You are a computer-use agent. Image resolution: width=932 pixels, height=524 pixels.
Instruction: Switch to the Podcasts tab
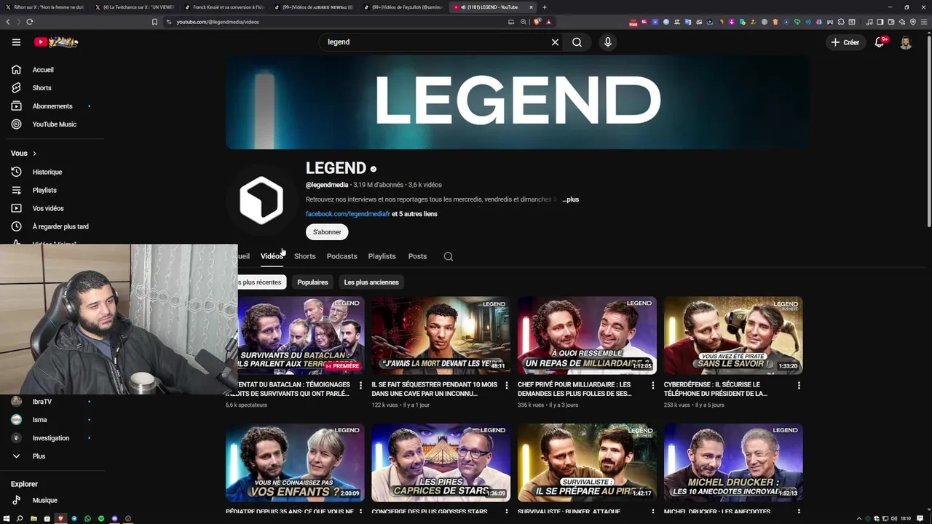click(x=341, y=256)
